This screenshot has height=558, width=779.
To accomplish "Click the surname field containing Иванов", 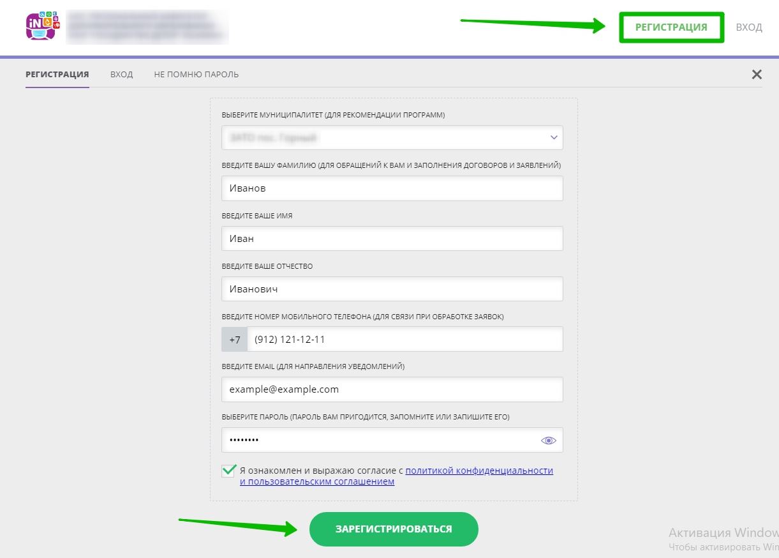I will click(x=392, y=188).
